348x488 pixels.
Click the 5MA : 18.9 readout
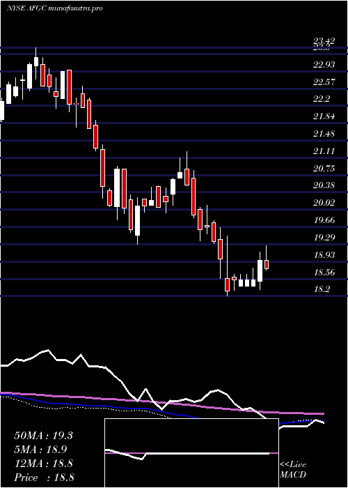point(40,450)
